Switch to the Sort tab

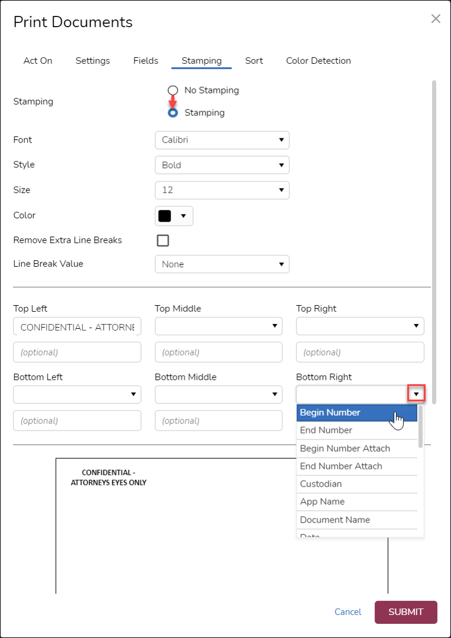pos(254,60)
